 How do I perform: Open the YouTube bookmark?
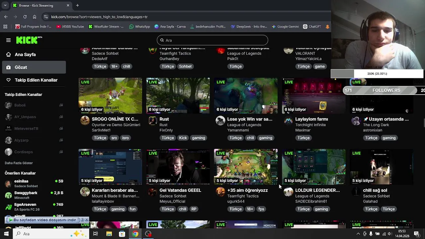coord(70,27)
